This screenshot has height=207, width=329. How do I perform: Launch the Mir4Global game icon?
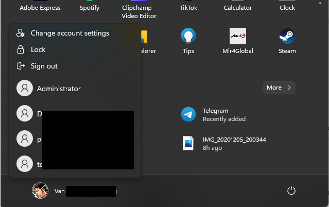pyautogui.click(x=237, y=37)
